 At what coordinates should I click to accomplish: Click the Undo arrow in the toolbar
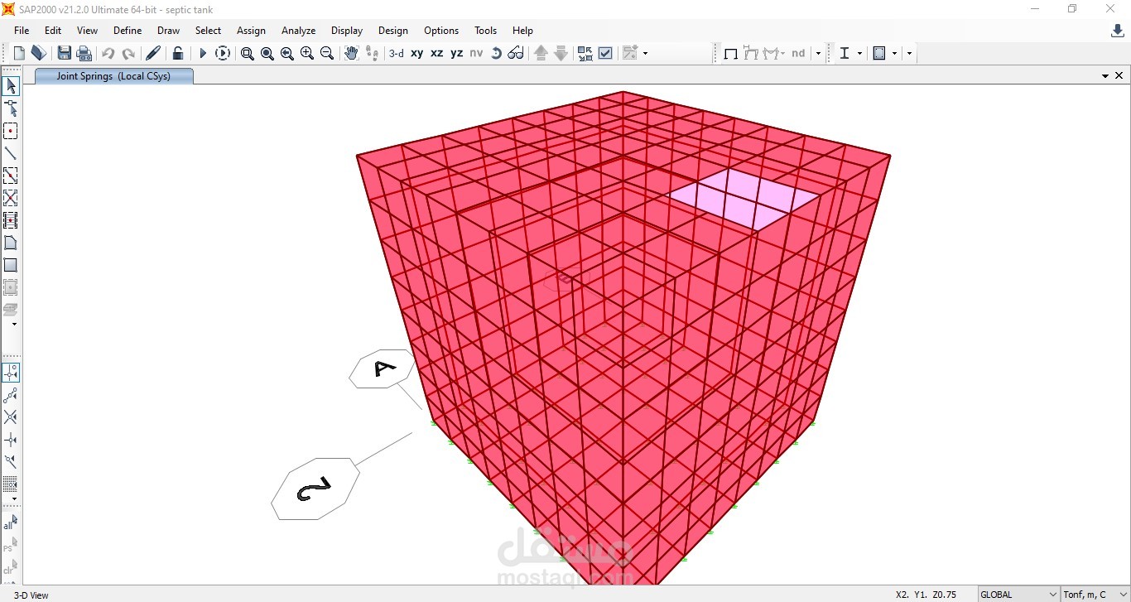[108, 53]
